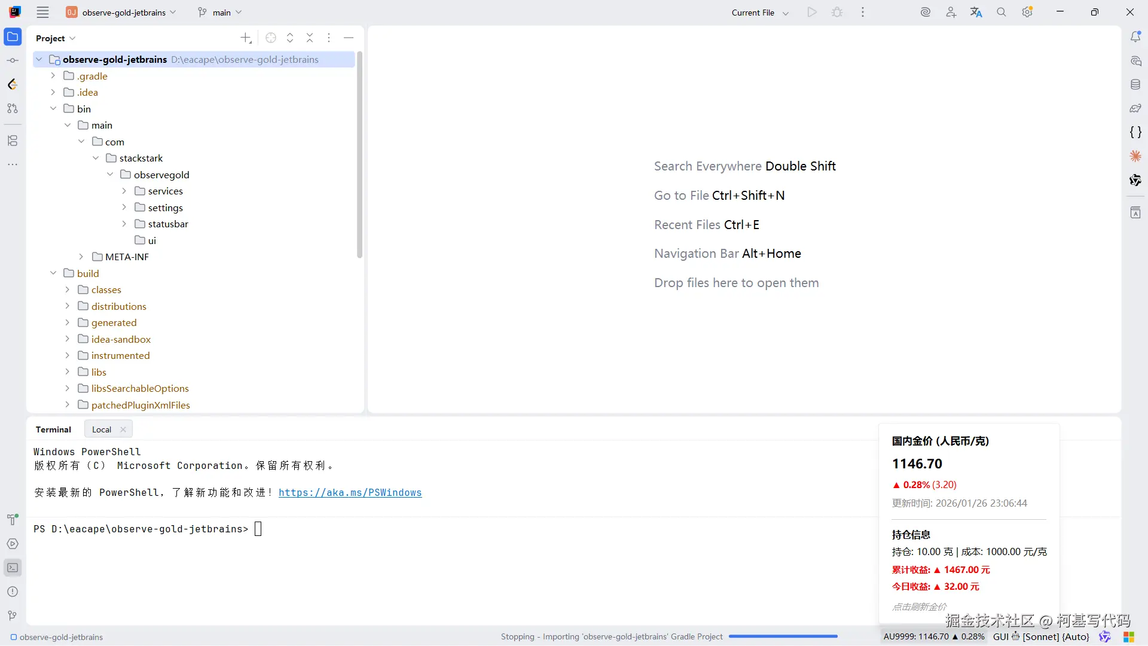
Task: Open the Commit tool window
Action: coord(13,60)
